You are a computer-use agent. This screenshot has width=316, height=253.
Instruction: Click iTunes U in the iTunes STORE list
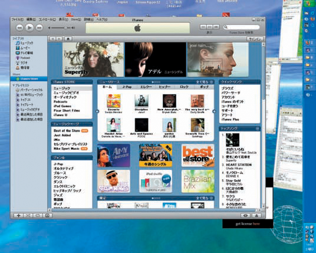(61, 115)
